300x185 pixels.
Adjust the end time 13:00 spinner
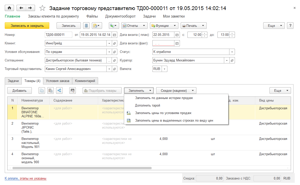232,35
